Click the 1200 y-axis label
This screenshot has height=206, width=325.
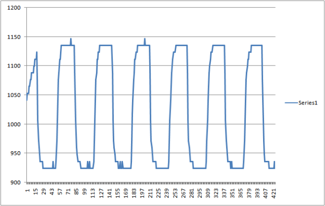(14, 8)
